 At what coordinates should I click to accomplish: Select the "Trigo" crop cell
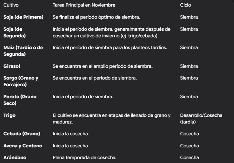(x=9, y=115)
